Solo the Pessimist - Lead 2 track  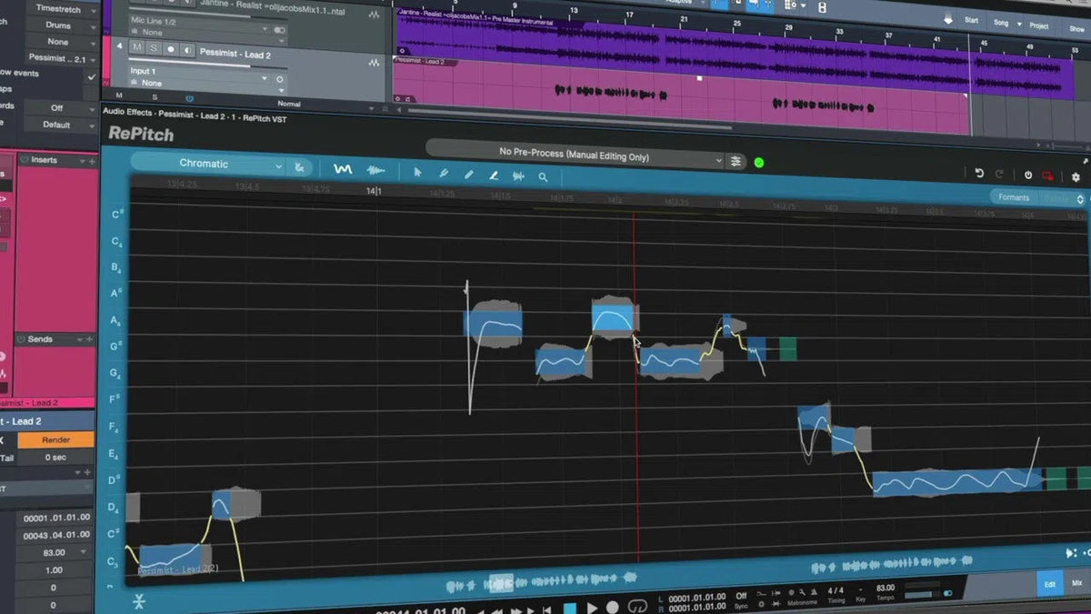(155, 48)
